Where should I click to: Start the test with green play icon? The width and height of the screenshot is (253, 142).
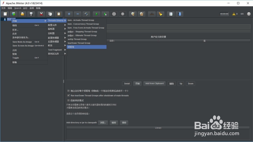coord(97,14)
